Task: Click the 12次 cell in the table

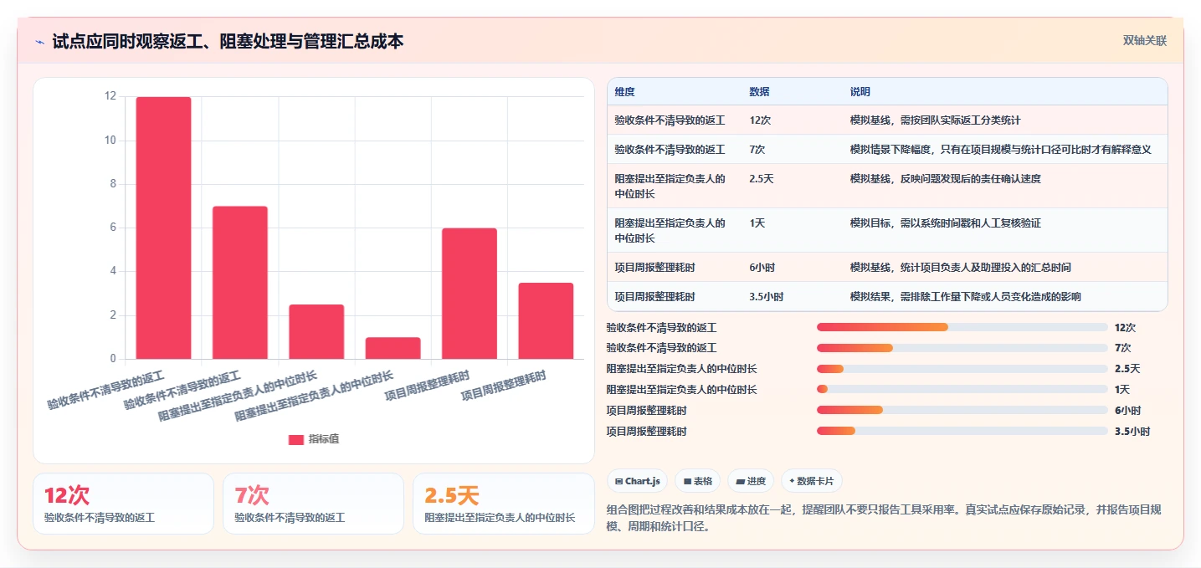Action: (760, 120)
